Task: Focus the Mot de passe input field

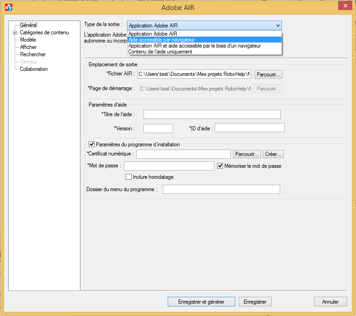Action: tap(169, 166)
